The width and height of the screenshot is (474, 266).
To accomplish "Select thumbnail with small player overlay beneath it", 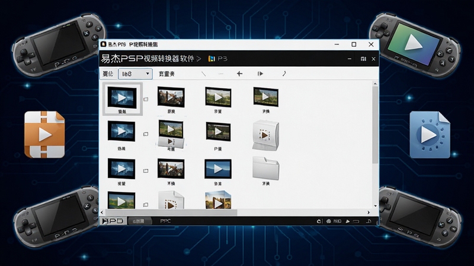I will point(171,134).
